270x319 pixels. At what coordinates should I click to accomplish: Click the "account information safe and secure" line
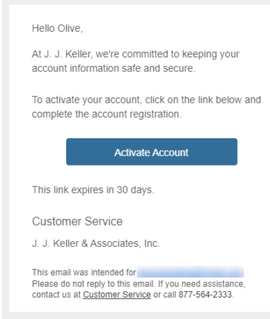pos(114,68)
